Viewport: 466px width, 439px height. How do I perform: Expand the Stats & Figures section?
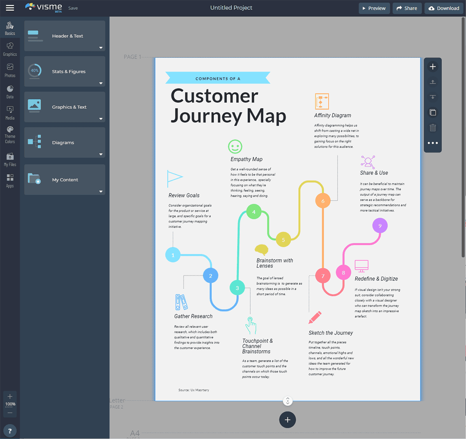101,83
